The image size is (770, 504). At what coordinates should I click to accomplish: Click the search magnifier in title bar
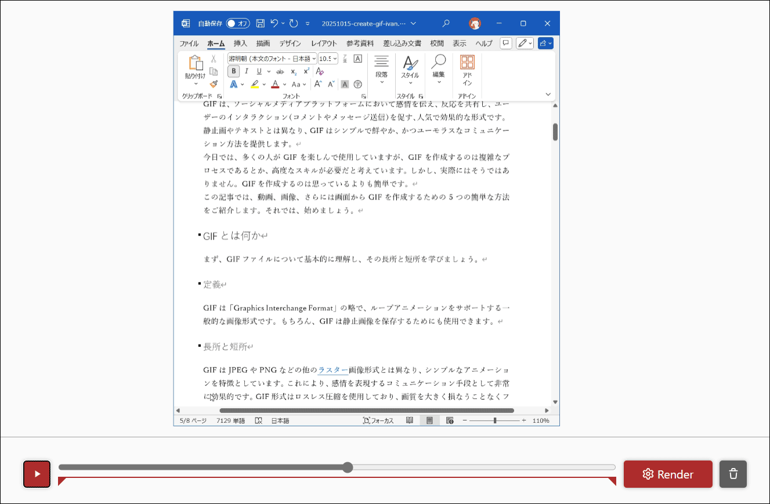[446, 24]
